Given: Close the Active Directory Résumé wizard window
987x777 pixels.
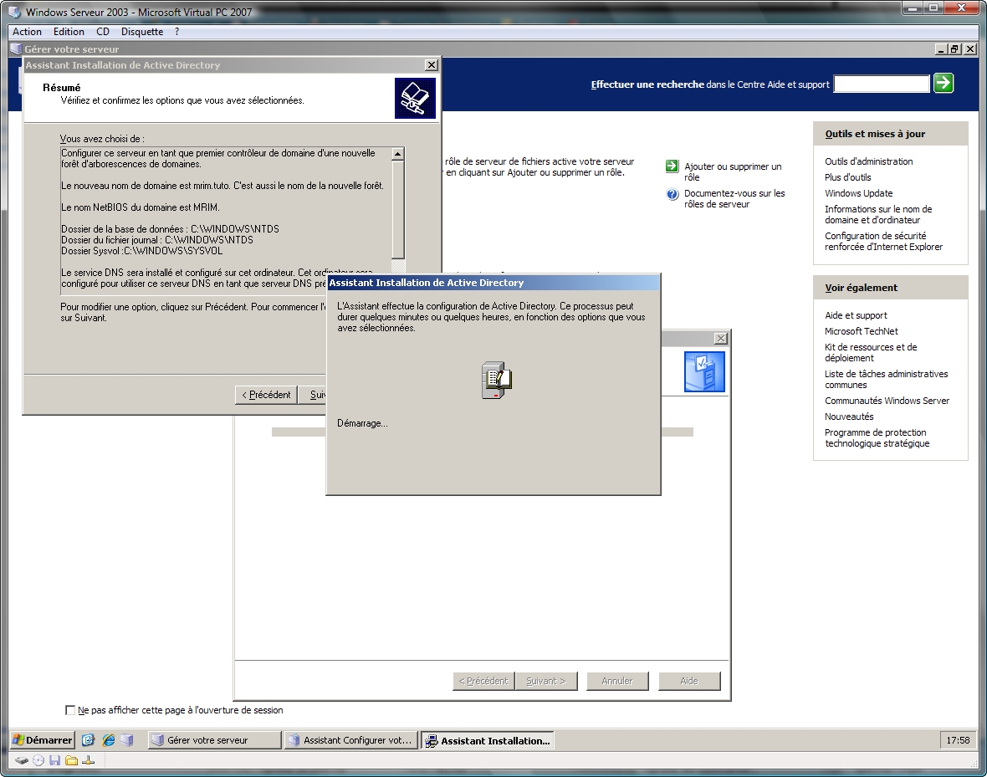Looking at the screenshot, I should 431,65.
